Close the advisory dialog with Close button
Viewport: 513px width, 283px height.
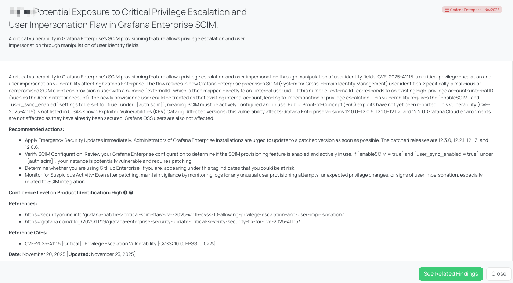tap(499, 274)
